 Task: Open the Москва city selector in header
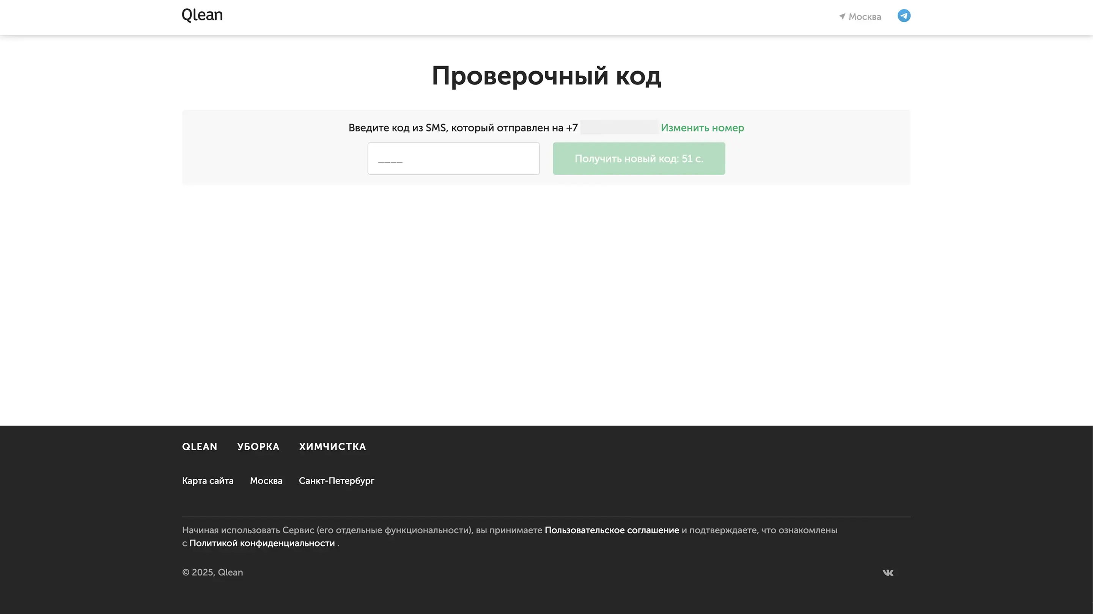[x=864, y=17]
